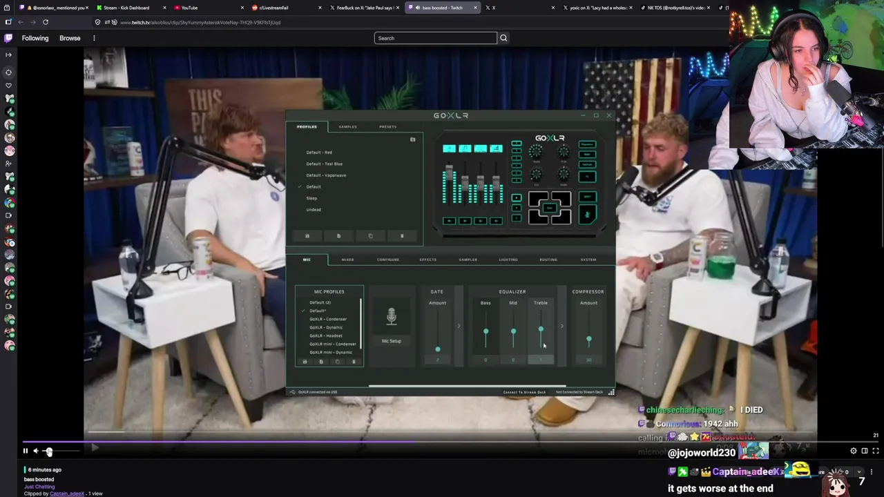Image resolution: width=884 pixels, height=497 pixels.
Task: Switch to the Presets tab
Action: (x=387, y=127)
